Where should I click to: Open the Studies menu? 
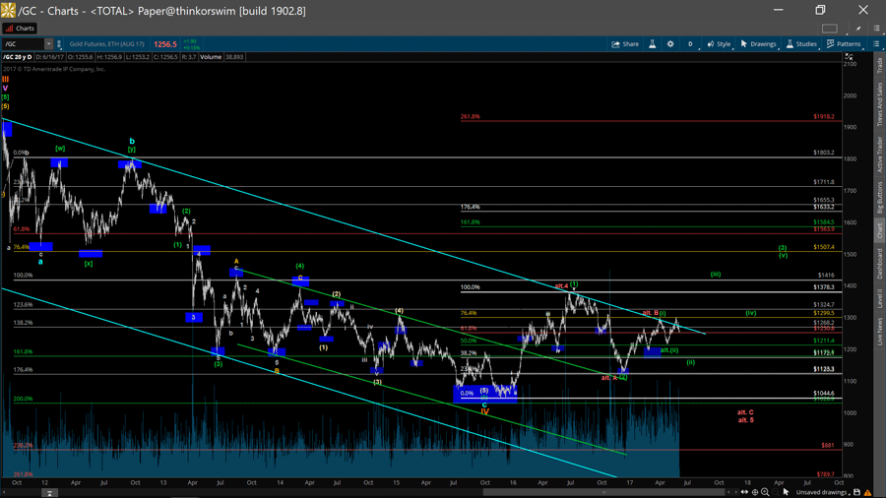801,44
